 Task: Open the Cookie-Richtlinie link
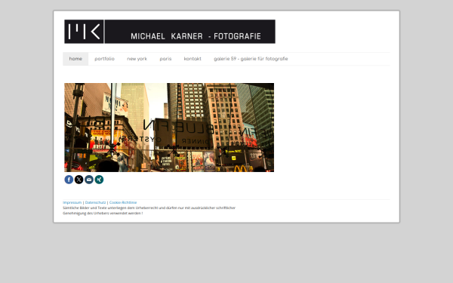123,202
